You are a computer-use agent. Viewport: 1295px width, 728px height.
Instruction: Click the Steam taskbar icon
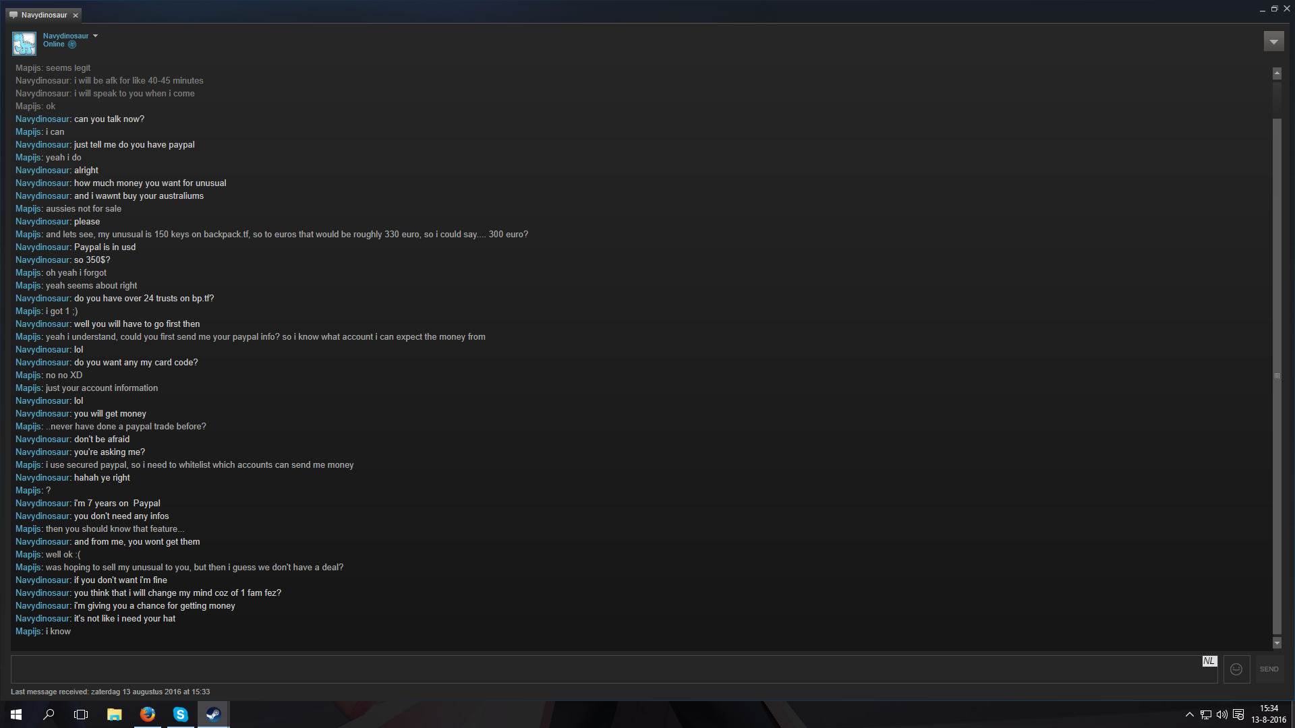(x=214, y=715)
